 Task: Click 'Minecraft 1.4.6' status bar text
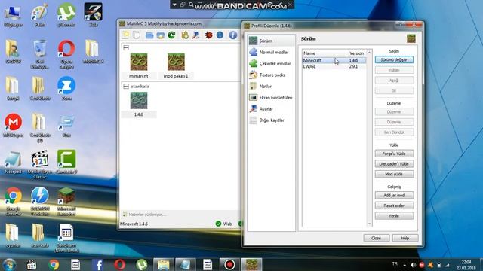[134, 224]
